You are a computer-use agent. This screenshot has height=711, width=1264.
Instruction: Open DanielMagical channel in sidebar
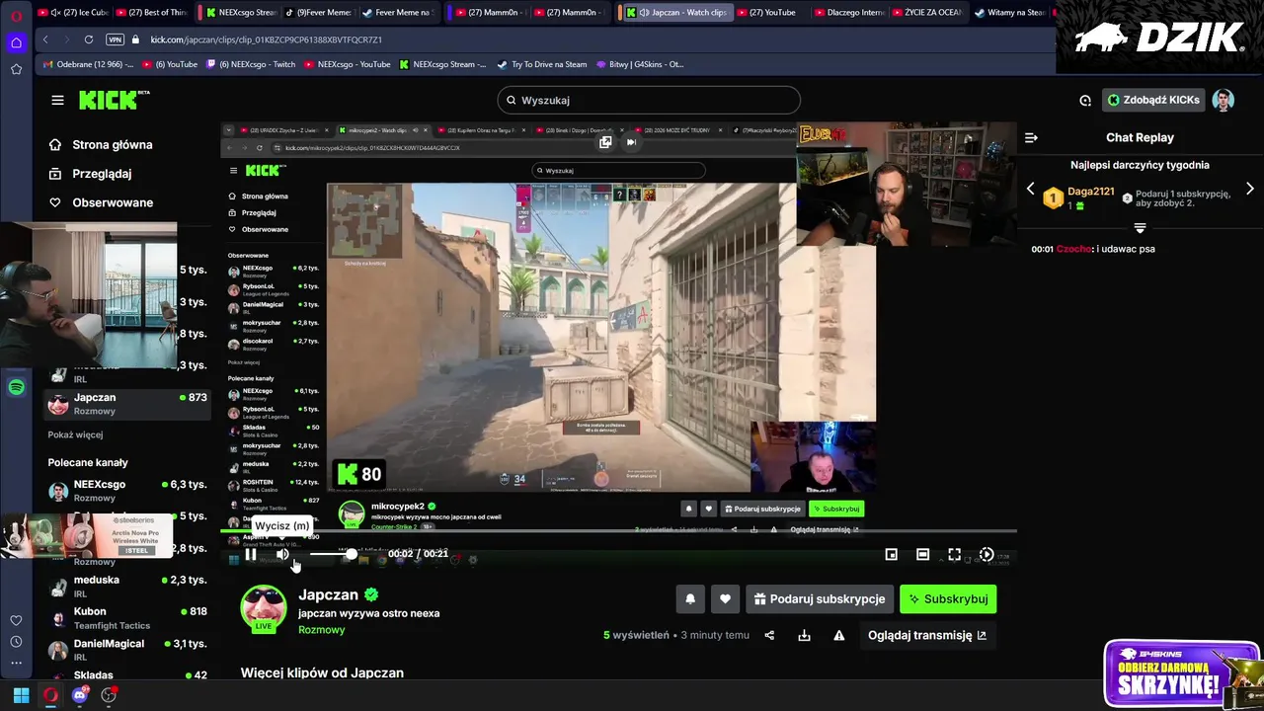[127, 649]
